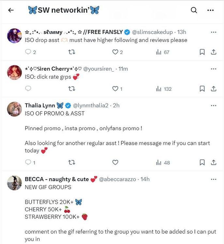Screen dimensions: 224x244
Task: Like the Siren Cherry post
Action: click(x=115, y=89)
